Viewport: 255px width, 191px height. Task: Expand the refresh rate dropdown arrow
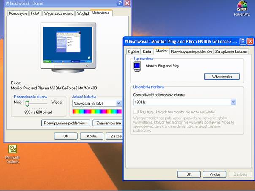click(x=233, y=102)
